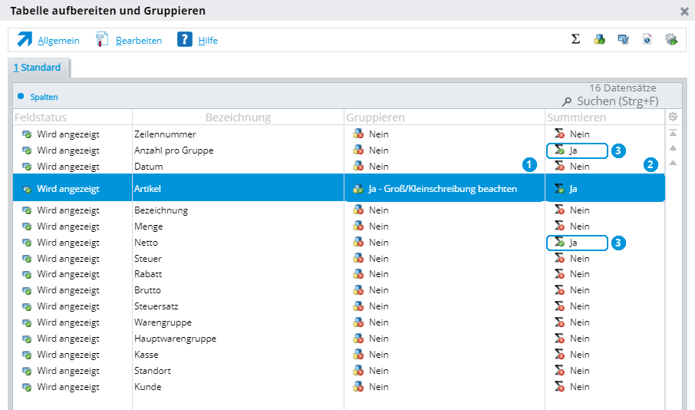695x410 pixels.
Task: Select the 'Zeilennummer' name cell
Action: tap(165, 134)
